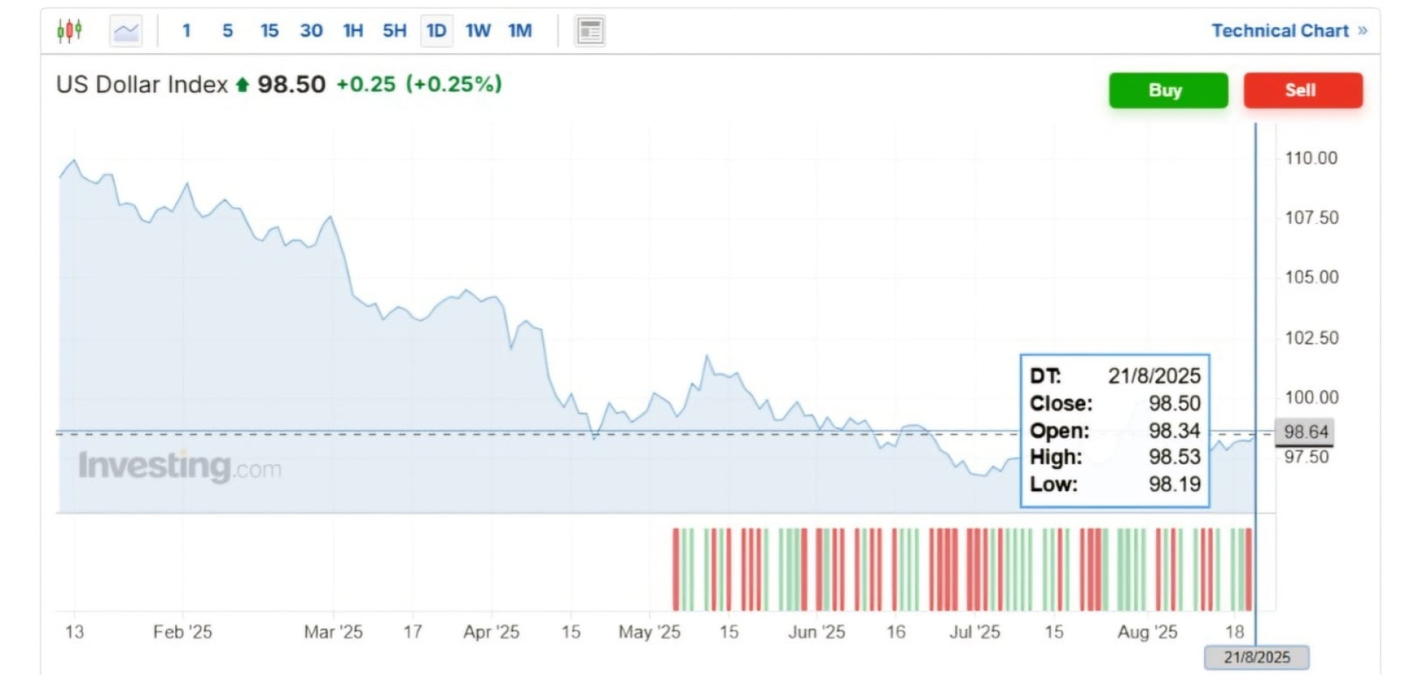Open the Technical Chart link
Image resolution: width=1401 pixels, height=675 pixels.
[1280, 31]
